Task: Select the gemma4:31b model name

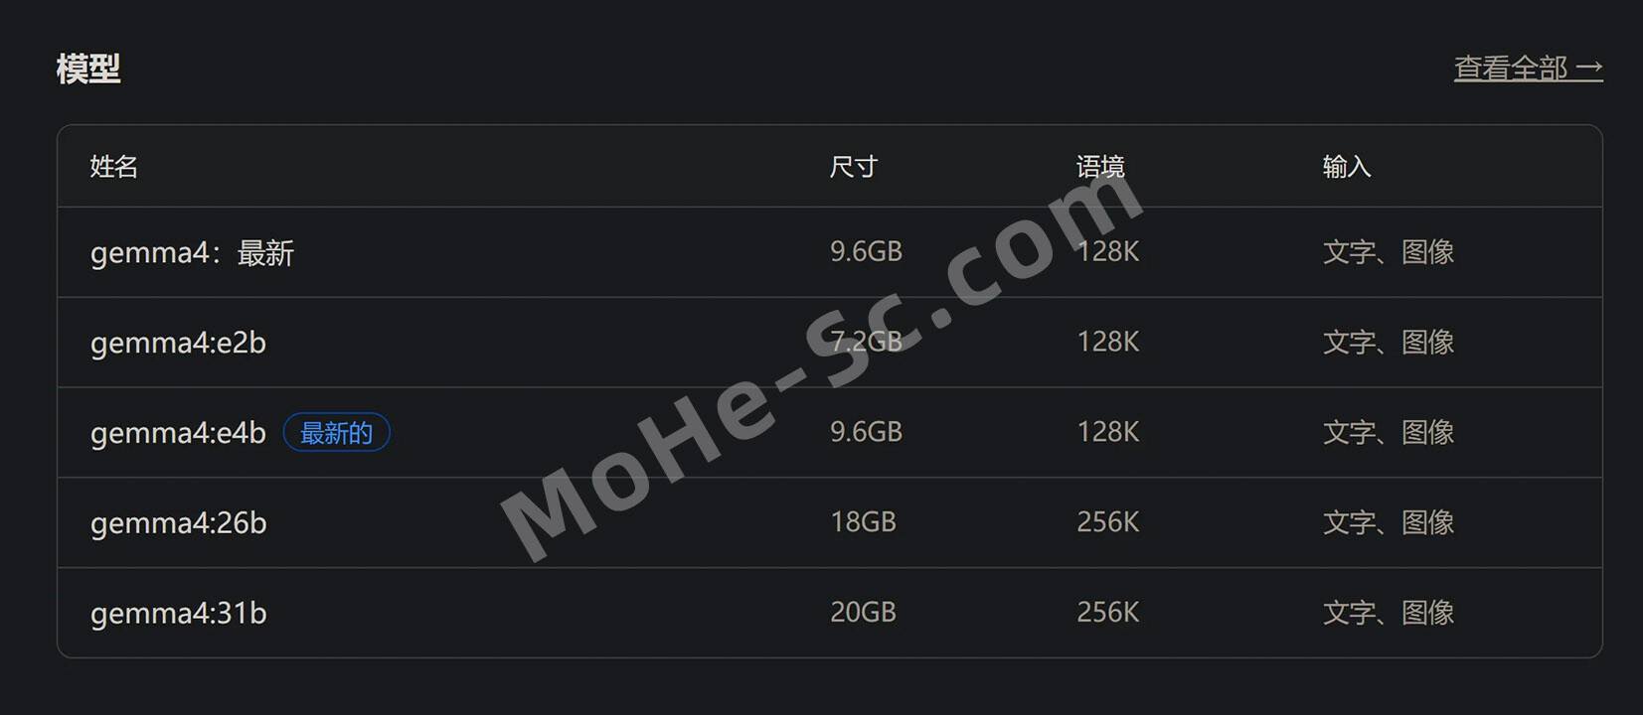Action: (x=178, y=614)
